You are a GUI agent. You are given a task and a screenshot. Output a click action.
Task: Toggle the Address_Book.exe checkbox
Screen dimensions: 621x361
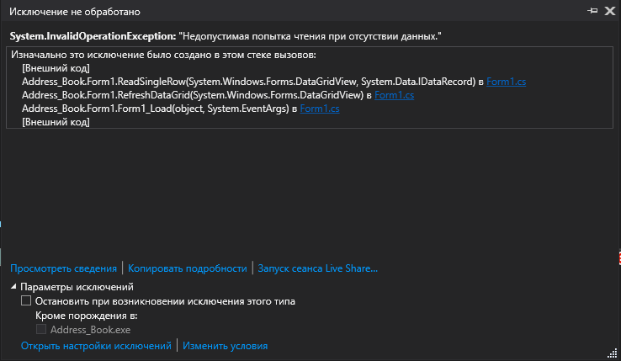(x=40, y=330)
